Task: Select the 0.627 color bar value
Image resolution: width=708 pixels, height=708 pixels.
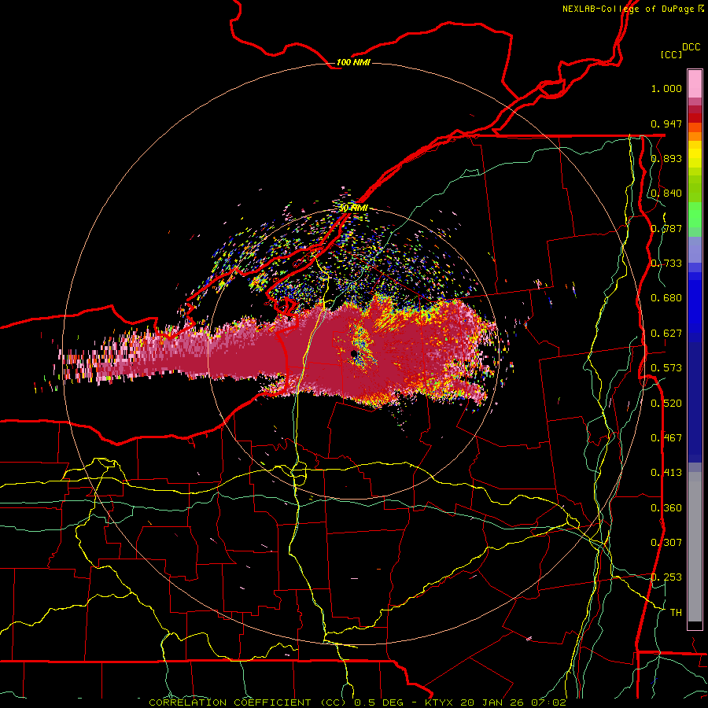Action: click(x=666, y=334)
